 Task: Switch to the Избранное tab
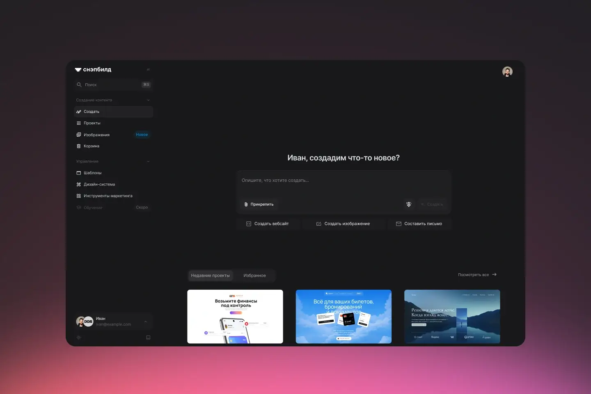click(x=254, y=276)
